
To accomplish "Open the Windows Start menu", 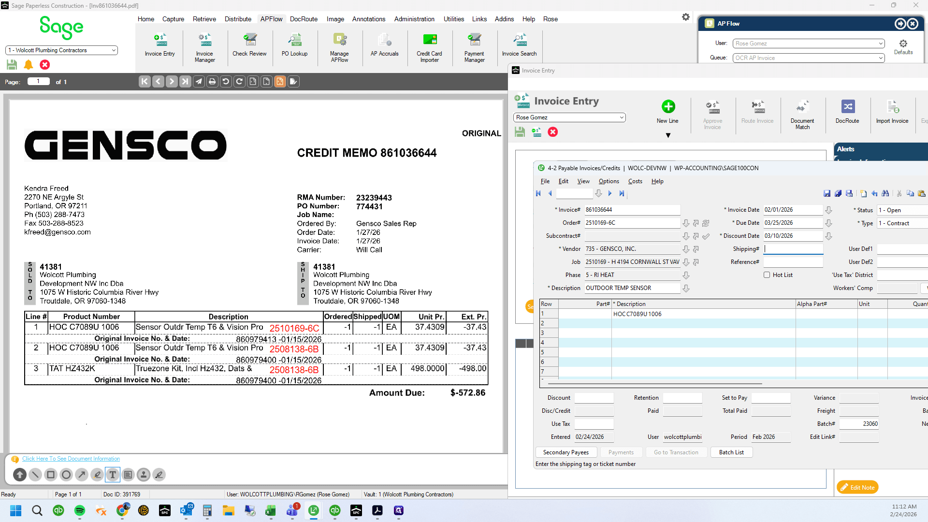I will tap(15, 510).
